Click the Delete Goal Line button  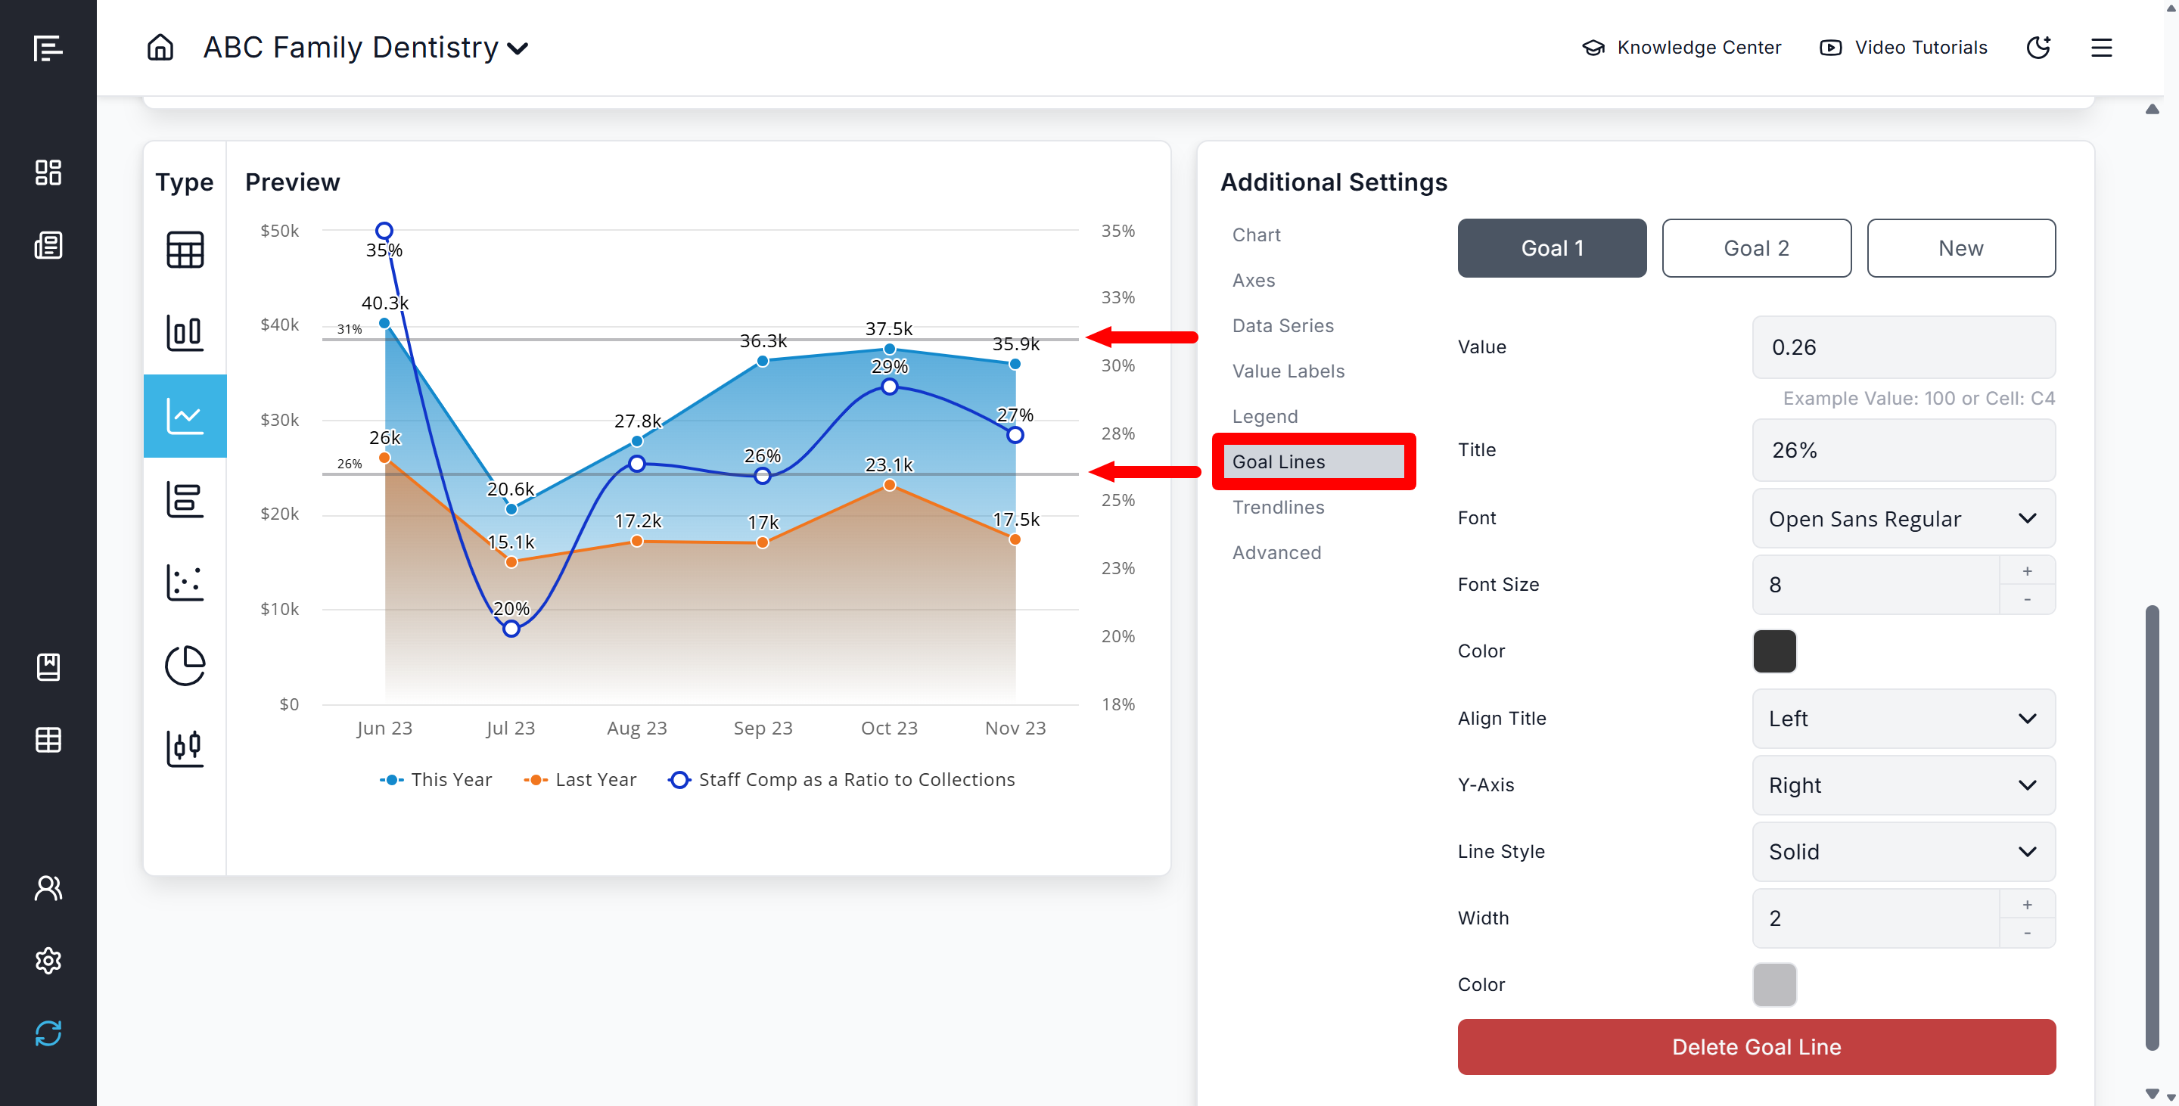pos(1756,1047)
